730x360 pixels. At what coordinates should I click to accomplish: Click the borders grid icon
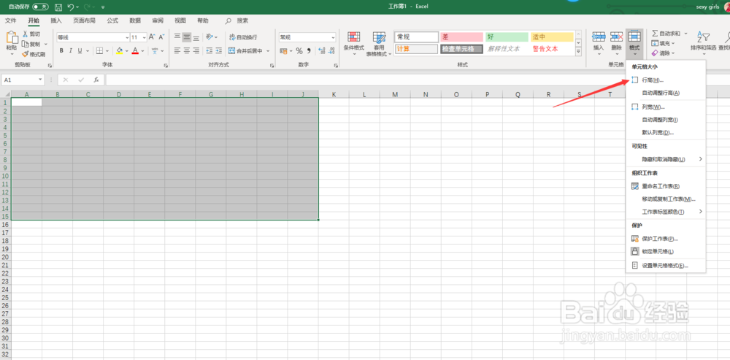(x=99, y=51)
